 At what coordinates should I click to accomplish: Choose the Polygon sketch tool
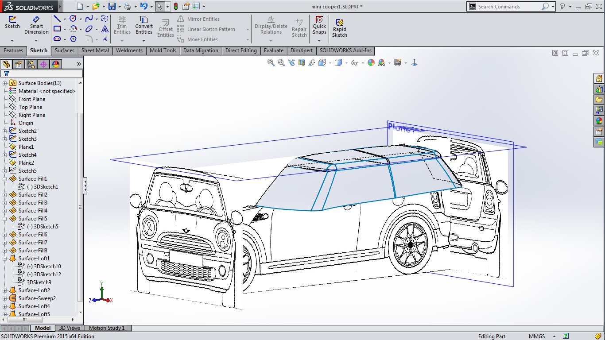73,39
